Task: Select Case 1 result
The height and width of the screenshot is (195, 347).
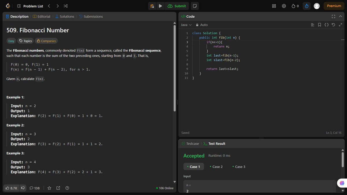Action: click(x=193, y=167)
